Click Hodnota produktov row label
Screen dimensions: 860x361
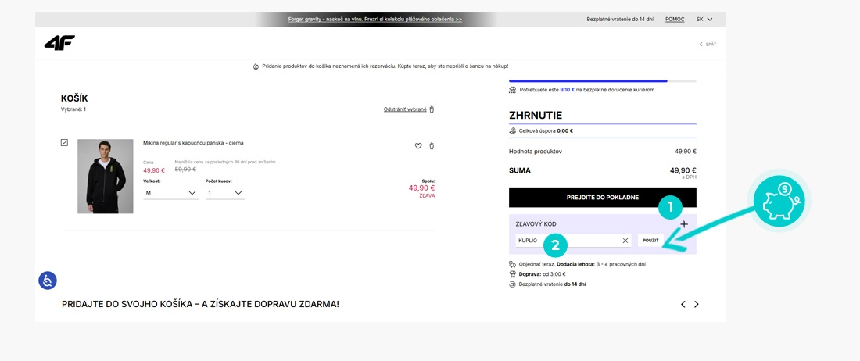coord(536,151)
